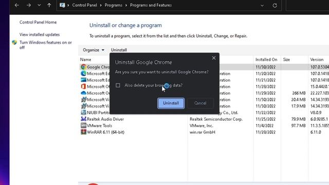The image size is (329, 185).
Task: Click the VMware Tools icon
Action: [83, 125]
